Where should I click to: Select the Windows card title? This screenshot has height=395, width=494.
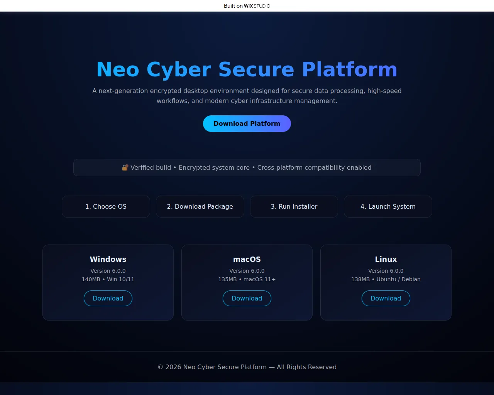coord(108,259)
